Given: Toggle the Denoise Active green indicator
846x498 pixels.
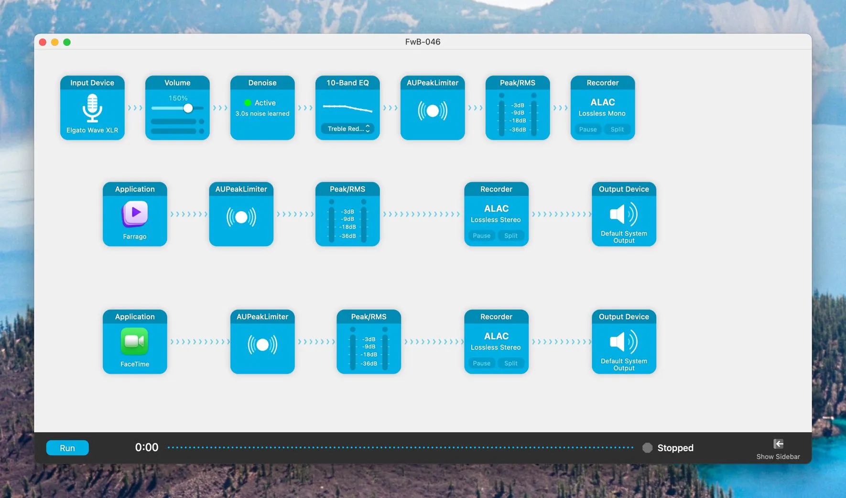Looking at the screenshot, I should coord(248,103).
